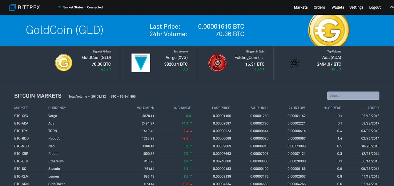
Task: Open the BTC-XVG market row
Action: 197,116
